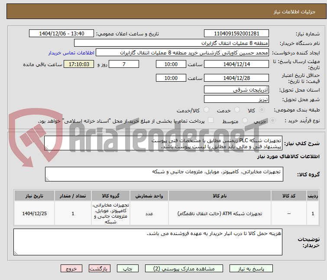The height and width of the screenshot is (280, 327).
Task: Click the price validity date 1404/12/28 field
Action: 236,78
